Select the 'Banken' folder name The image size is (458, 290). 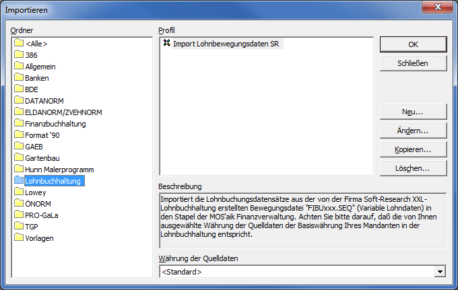[x=37, y=78]
